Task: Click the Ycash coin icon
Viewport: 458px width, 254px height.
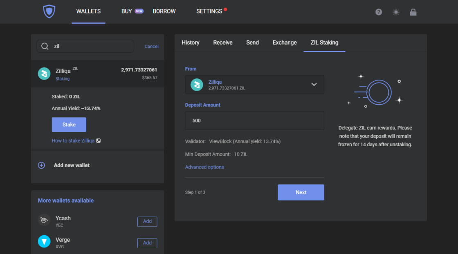Action: (44, 220)
